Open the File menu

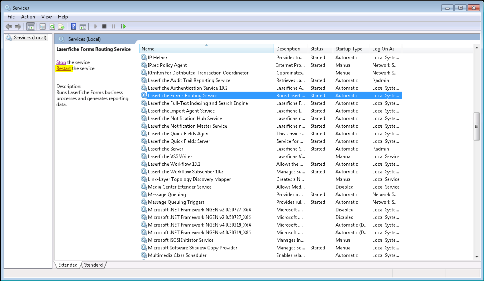pos(11,17)
